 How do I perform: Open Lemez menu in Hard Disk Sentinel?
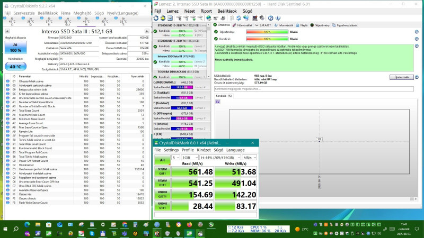pos(172,11)
